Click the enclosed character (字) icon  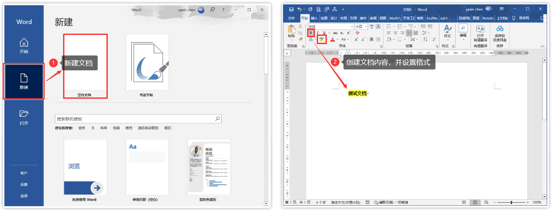378,39
